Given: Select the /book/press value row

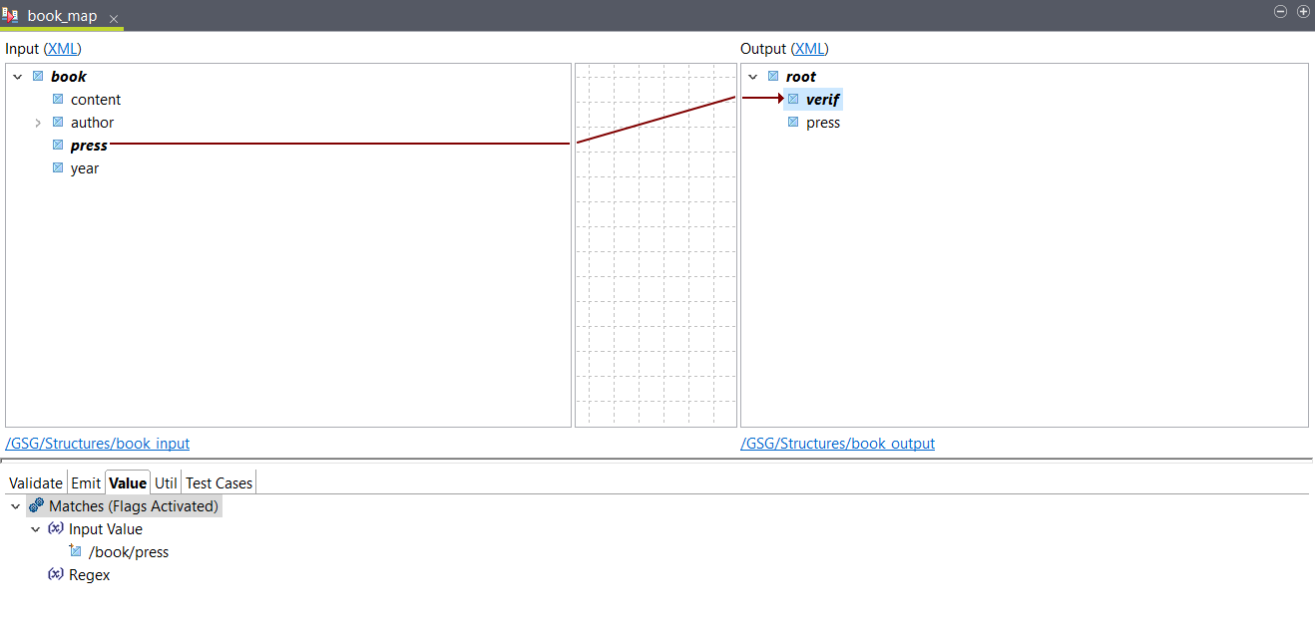Looking at the screenshot, I should pyautogui.click(x=129, y=551).
